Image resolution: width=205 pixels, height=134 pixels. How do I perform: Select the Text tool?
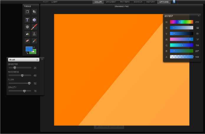pyautogui.click(x=27, y=20)
